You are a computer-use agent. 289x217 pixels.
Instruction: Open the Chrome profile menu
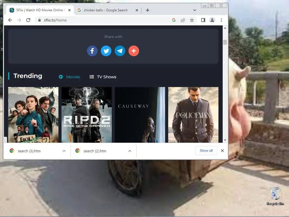212,20
